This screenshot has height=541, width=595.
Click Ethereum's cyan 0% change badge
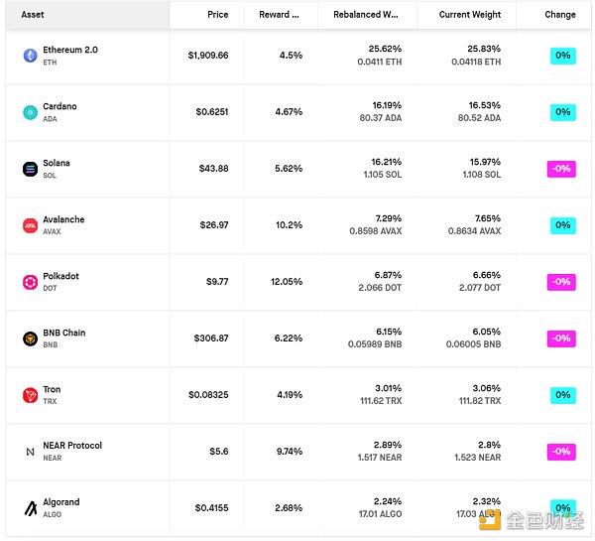tap(562, 56)
